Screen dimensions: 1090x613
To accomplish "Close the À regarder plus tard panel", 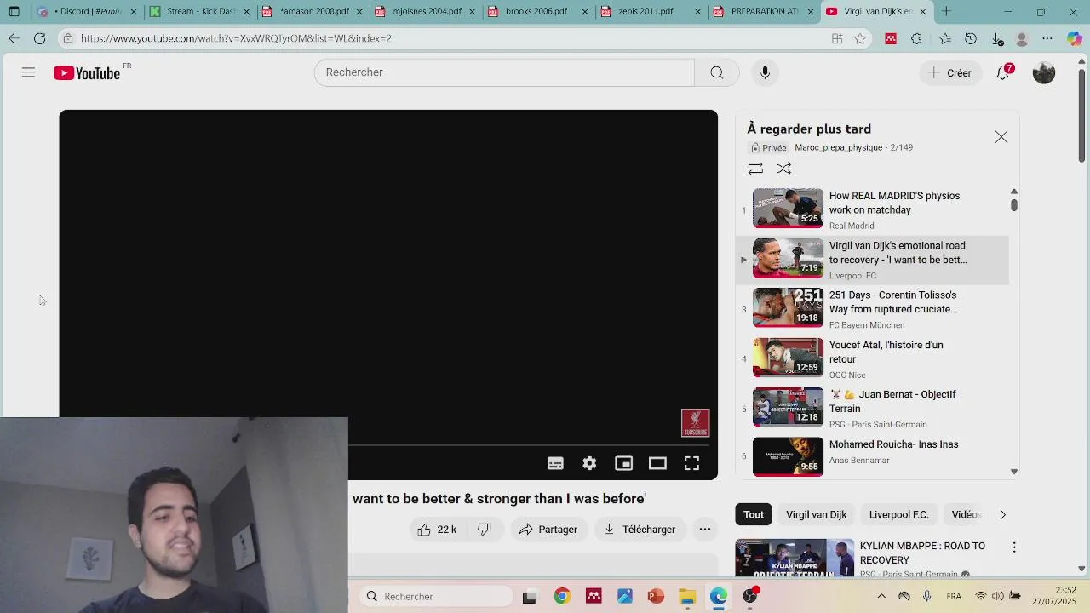I will click(1001, 137).
